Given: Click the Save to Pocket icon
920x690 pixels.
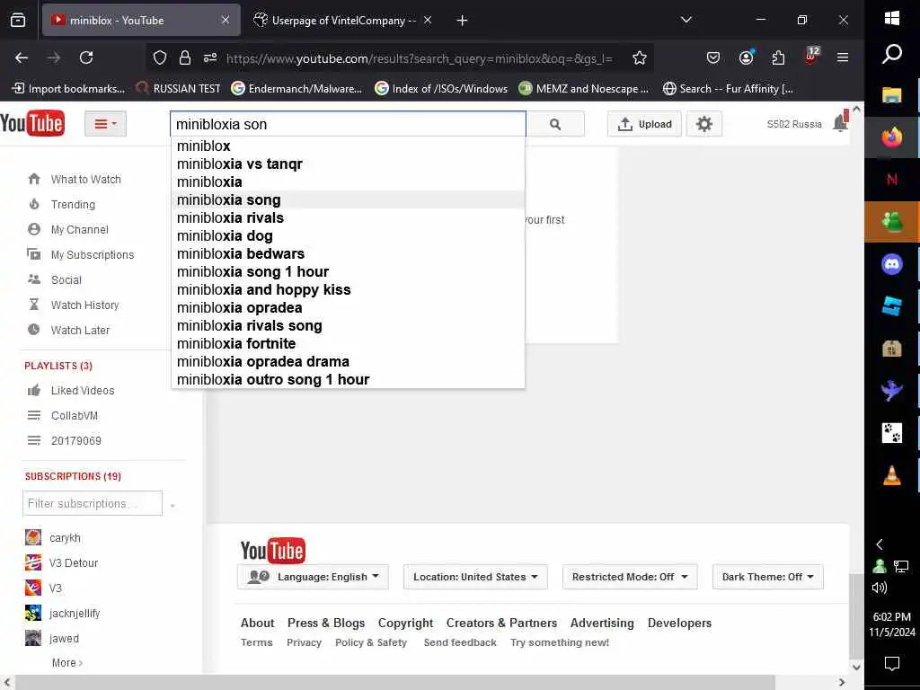Looking at the screenshot, I should coord(712,57).
